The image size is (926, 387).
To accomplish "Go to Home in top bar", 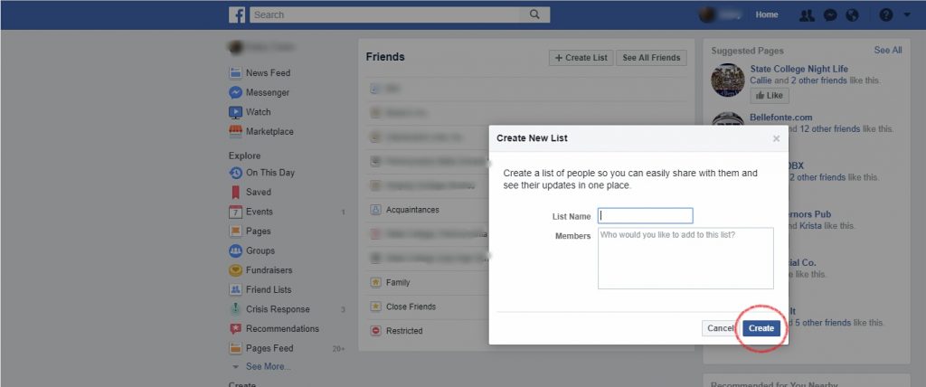I will point(767,14).
